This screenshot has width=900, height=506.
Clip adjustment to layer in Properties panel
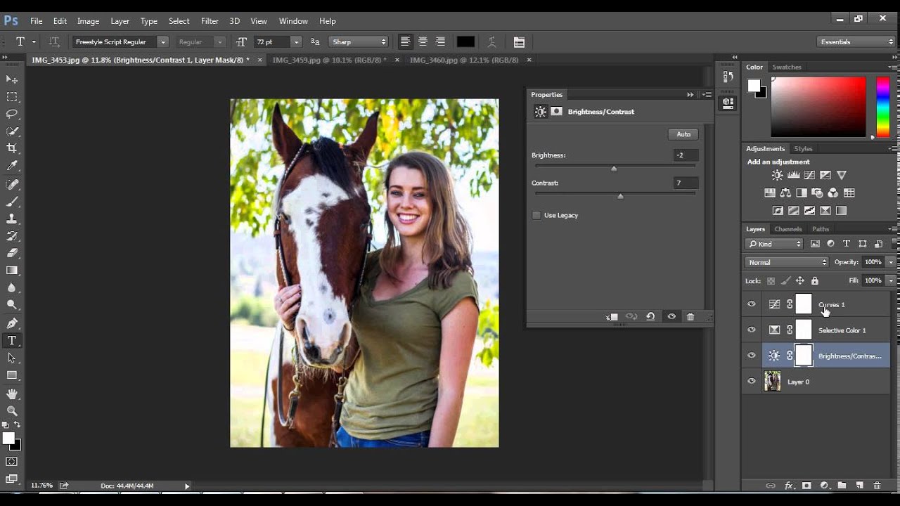coord(612,317)
